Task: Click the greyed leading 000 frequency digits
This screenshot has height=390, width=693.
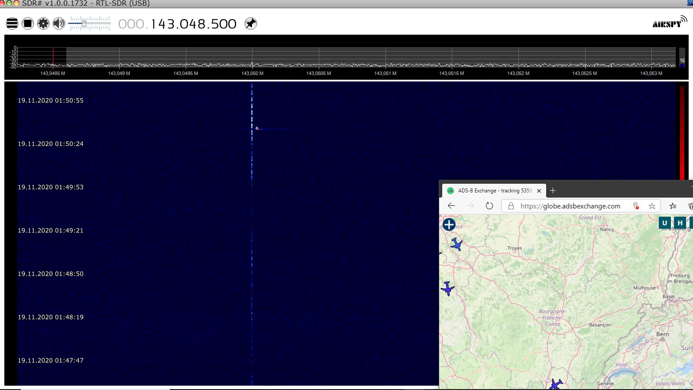Action: click(x=131, y=24)
